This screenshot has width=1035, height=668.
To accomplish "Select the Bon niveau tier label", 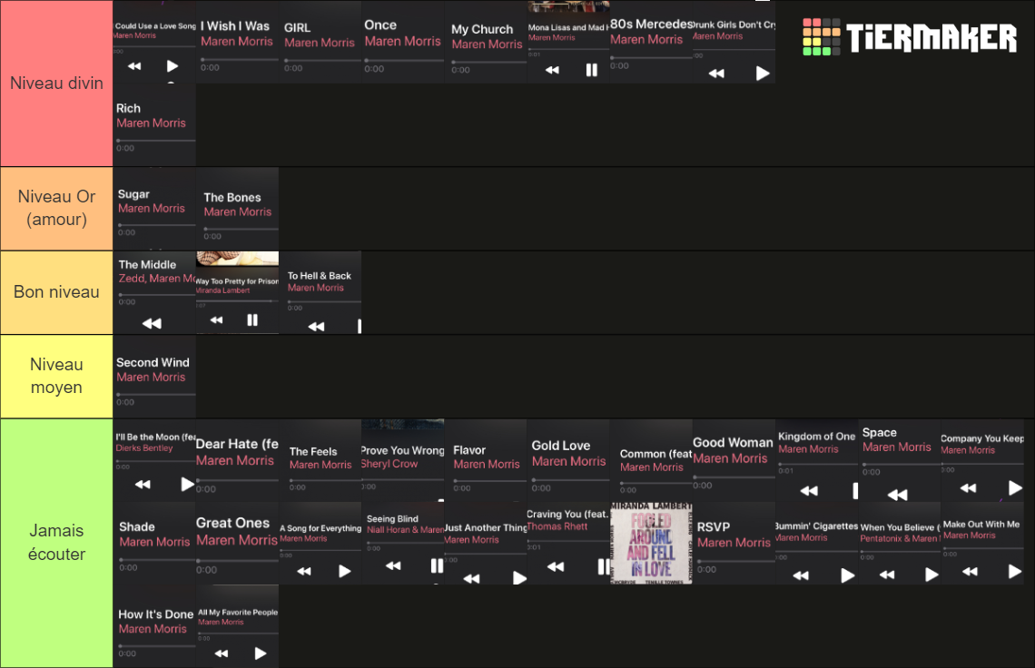I will coord(57,291).
